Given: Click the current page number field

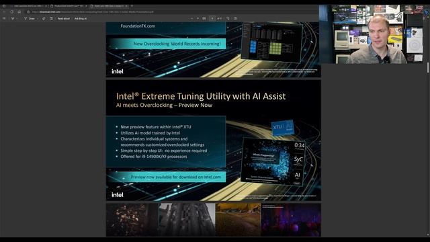Looking at the screenshot, I should coord(212,19).
